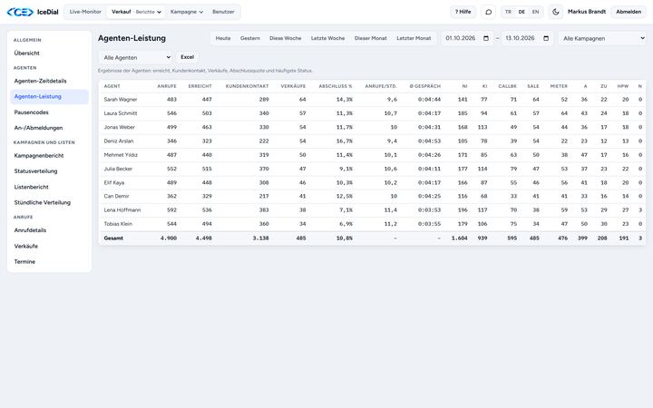Select the Letzte Woche range
This screenshot has height=408, width=653.
327,38
